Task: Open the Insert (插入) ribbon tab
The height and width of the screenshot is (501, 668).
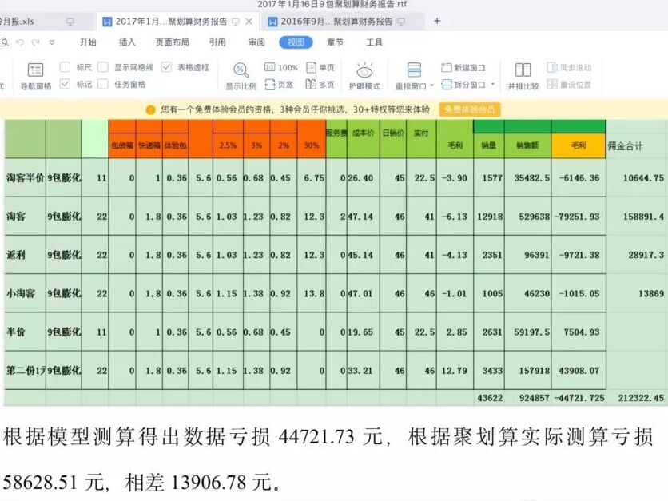Action: point(127,42)
